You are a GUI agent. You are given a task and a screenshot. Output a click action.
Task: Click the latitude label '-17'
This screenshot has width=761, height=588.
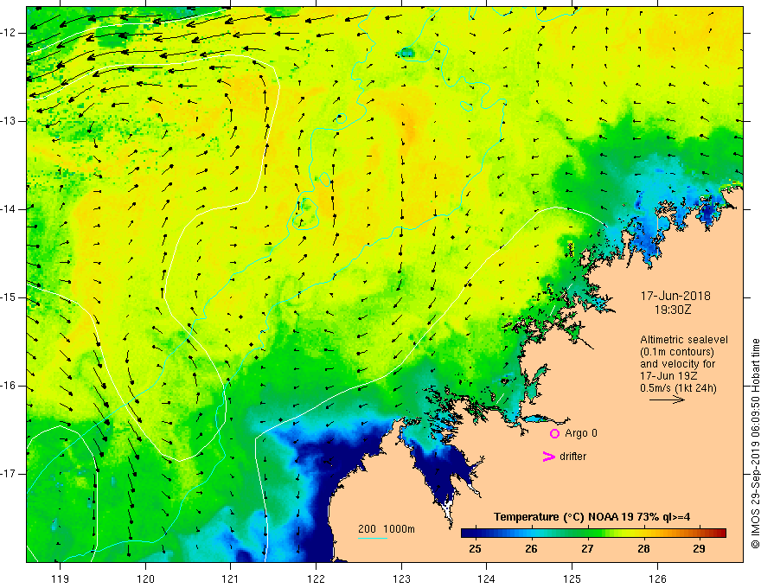[x=10, y=474]
